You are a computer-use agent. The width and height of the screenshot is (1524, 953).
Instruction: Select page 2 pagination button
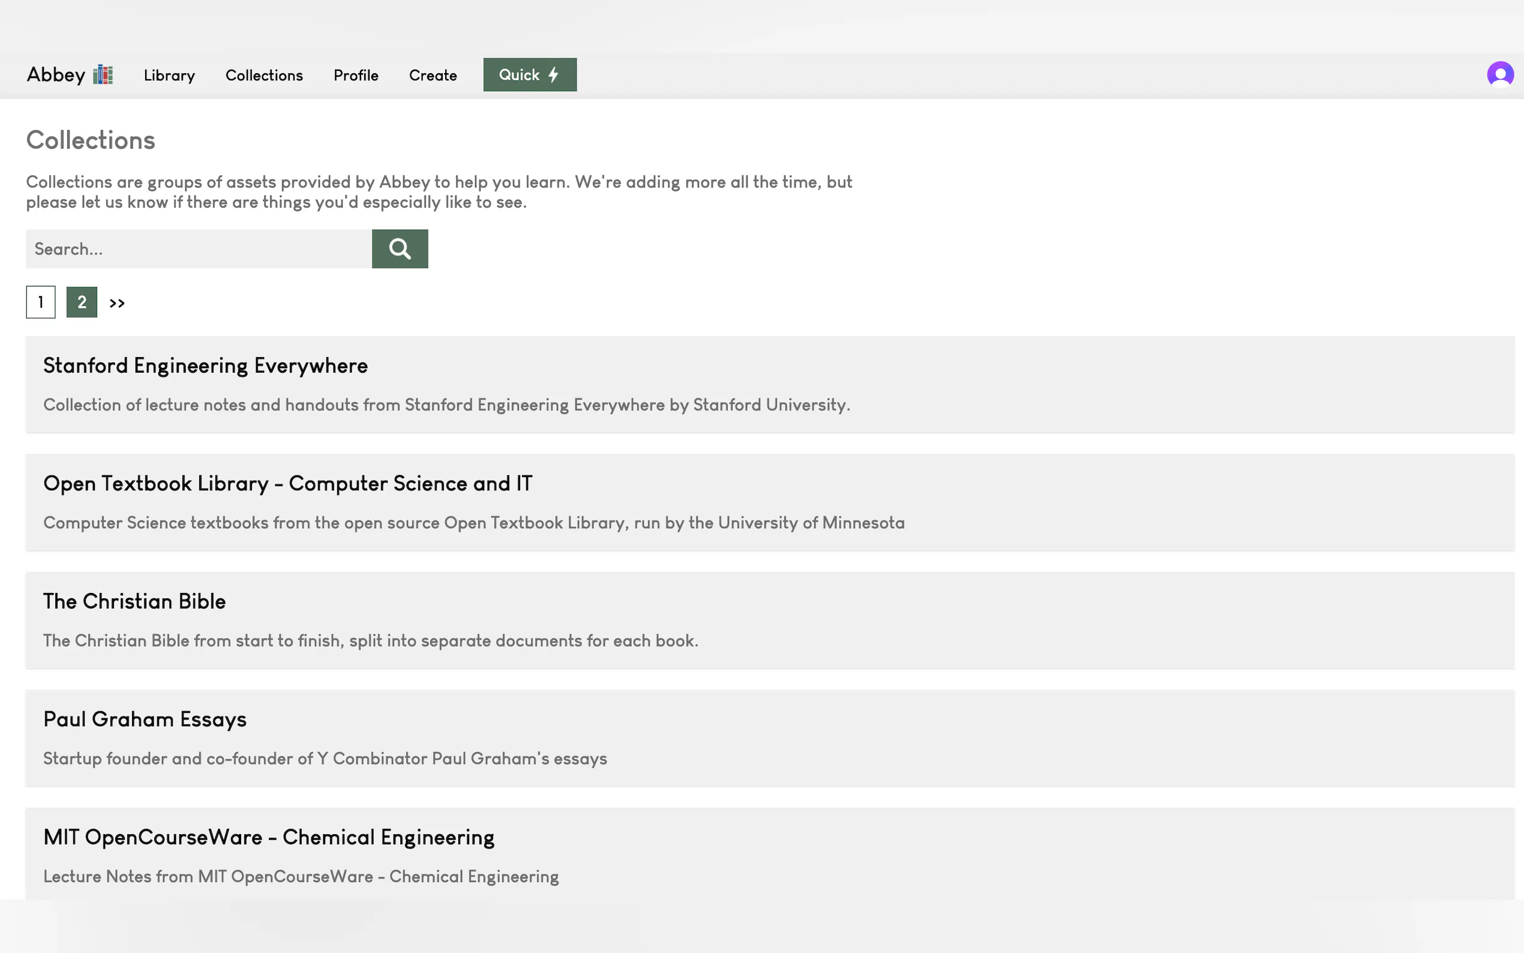(x=82, y=302)
